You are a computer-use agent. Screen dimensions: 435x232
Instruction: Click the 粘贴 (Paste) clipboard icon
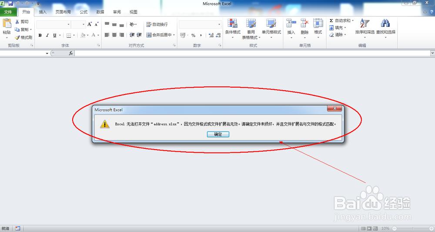pos(7,25)
